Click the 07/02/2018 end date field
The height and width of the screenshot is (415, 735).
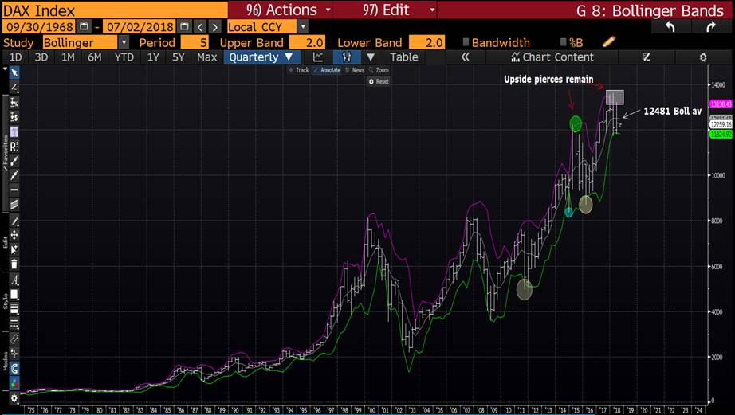click(x=140, y=27)
